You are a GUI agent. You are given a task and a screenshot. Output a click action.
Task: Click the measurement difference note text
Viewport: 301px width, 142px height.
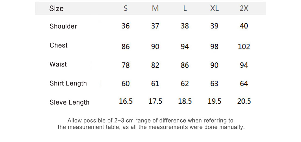[151, 124]
